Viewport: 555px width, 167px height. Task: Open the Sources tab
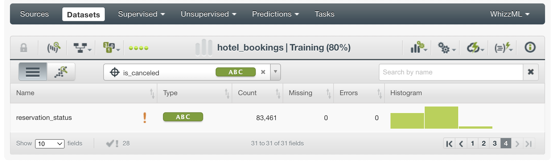coord(34,14)
